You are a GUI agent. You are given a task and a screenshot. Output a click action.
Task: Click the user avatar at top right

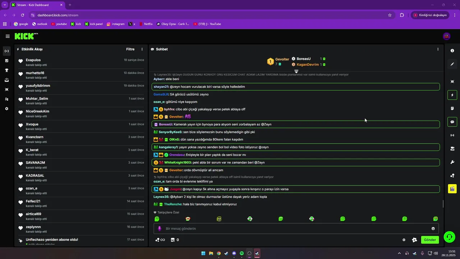[x=447, y=36]
